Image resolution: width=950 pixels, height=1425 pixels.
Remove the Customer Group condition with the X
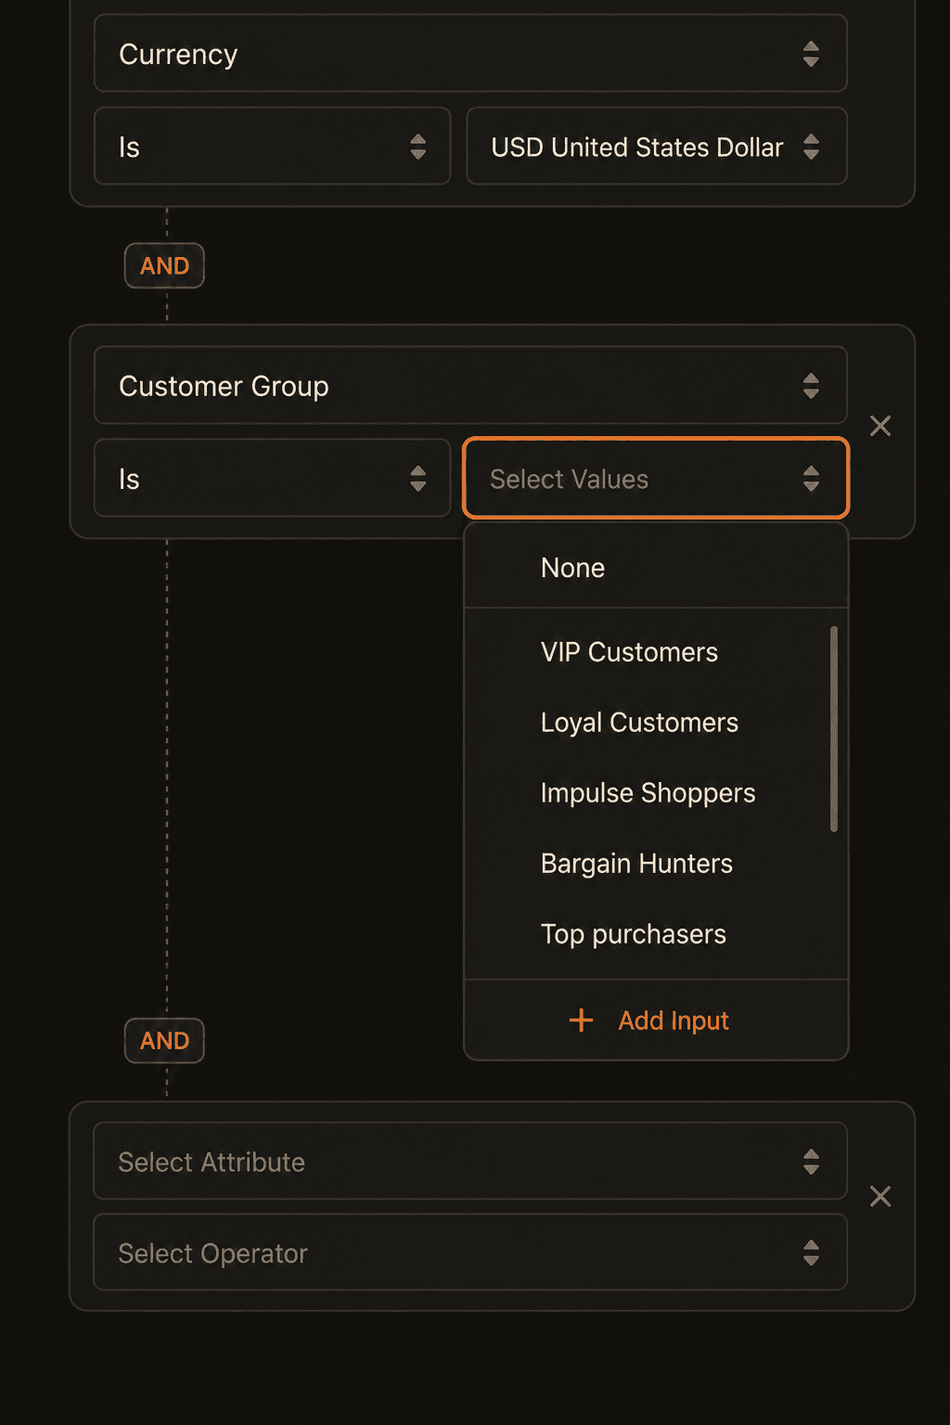click(x=880, y=426)
